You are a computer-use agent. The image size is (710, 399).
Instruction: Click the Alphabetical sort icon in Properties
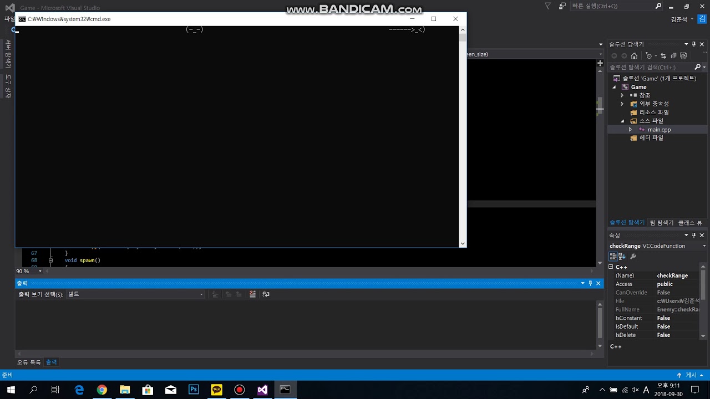pos(622,257)
